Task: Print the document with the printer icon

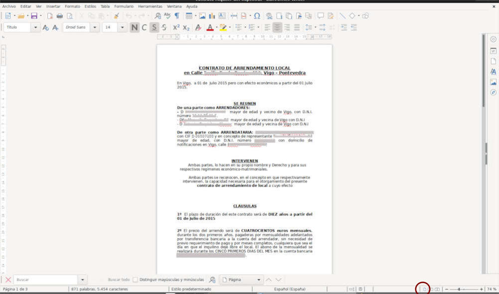Action: 59,16
